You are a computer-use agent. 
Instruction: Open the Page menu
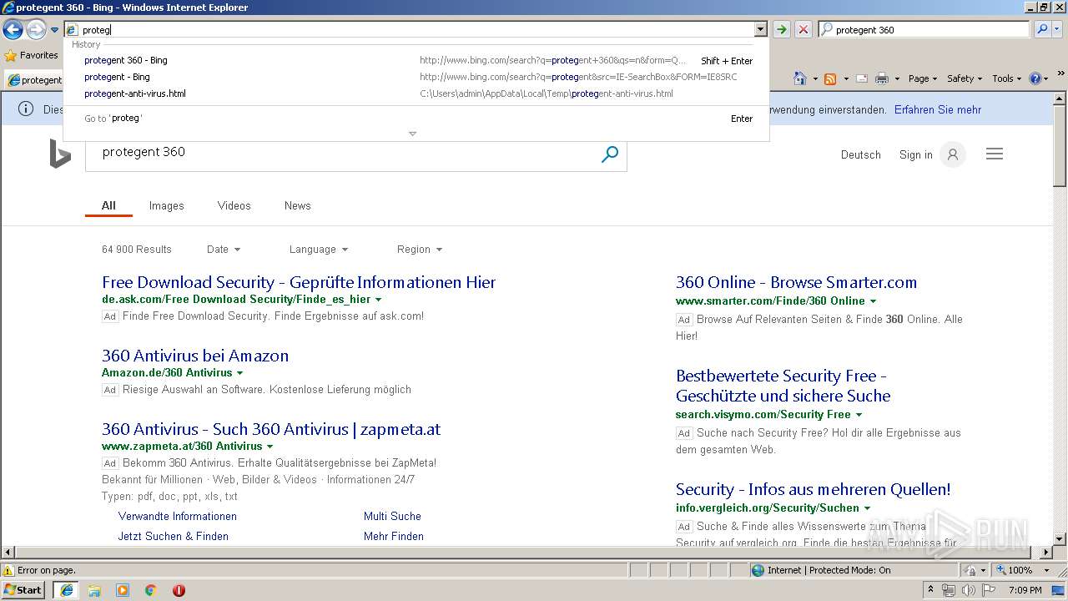pyautogui.click(x=923, y=78)
